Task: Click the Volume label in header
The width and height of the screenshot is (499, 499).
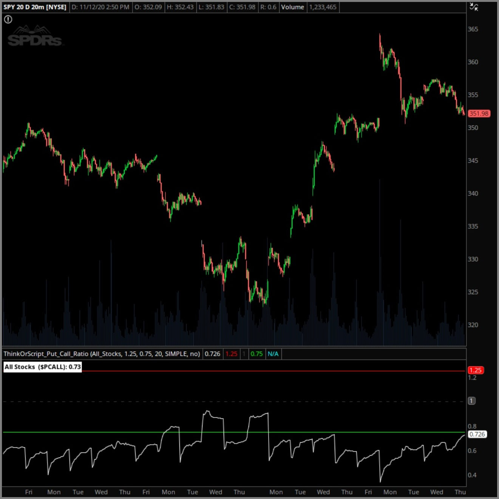Action: pos(292,7)
